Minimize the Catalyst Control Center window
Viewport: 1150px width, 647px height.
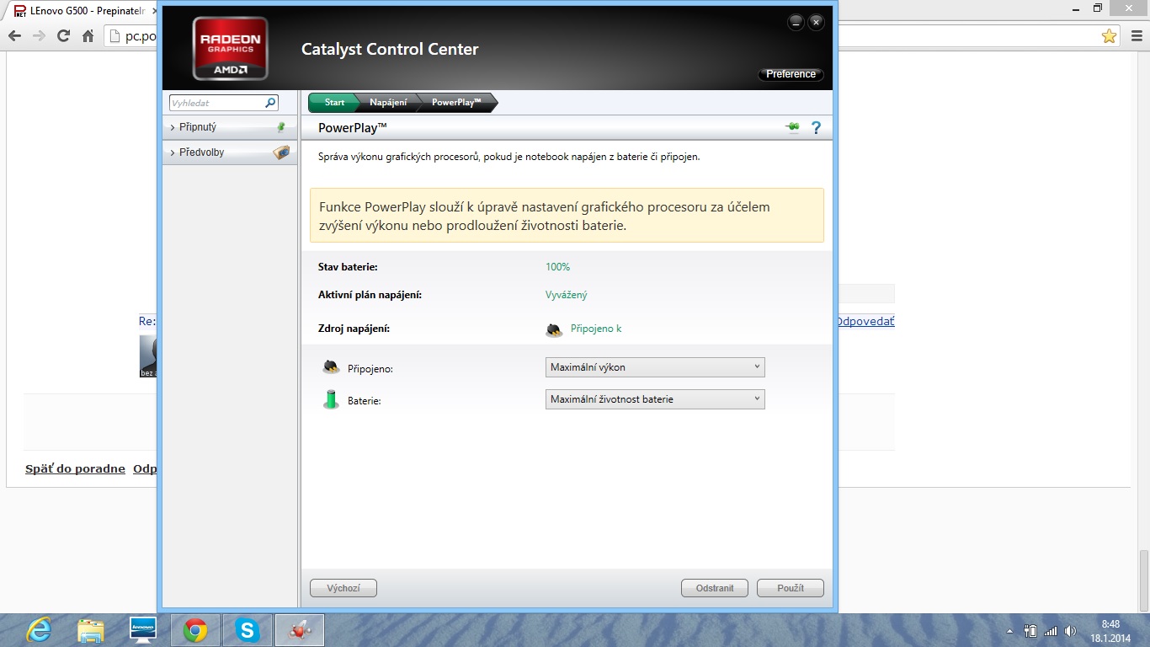796,23
